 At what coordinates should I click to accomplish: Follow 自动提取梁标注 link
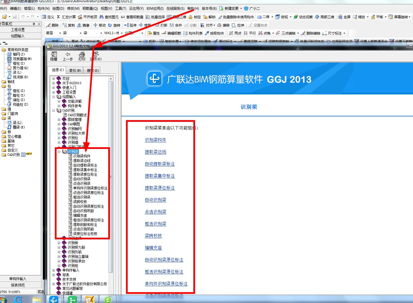click(160, 164)
